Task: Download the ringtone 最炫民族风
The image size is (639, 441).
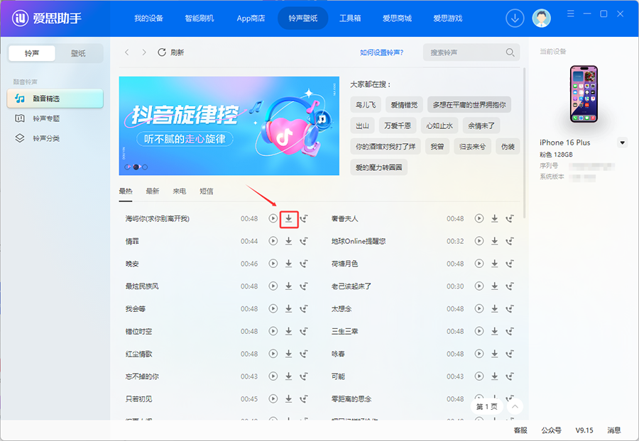Action: click(x=288, y=286)
